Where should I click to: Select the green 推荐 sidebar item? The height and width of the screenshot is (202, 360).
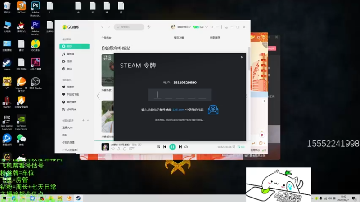pyautogui.click(x=74, y=46)
